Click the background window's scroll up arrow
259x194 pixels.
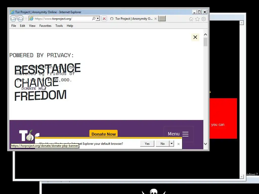click(x=242, y=23)
